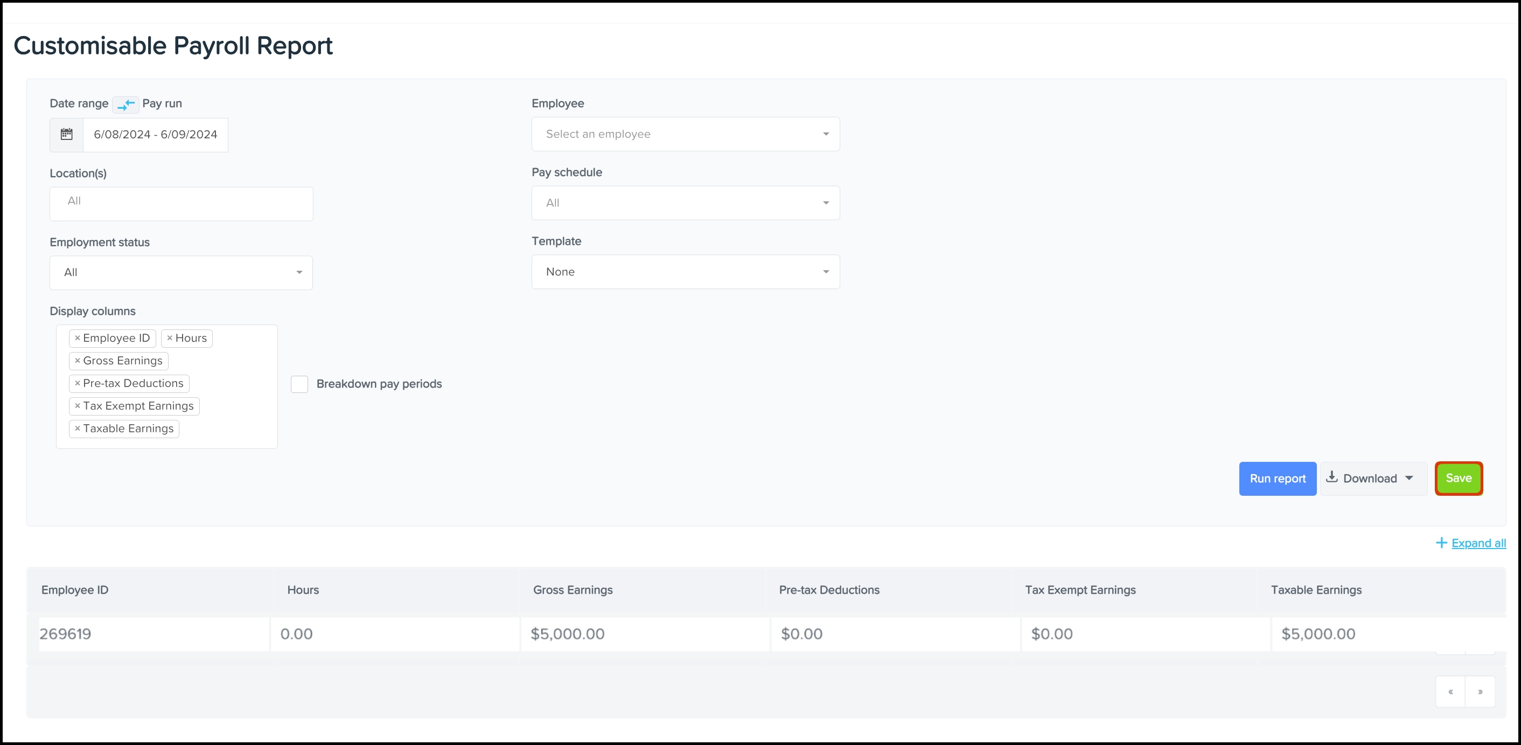Go to next page of results
This screenshot has width=1521, height=745.
point(1480,691)
